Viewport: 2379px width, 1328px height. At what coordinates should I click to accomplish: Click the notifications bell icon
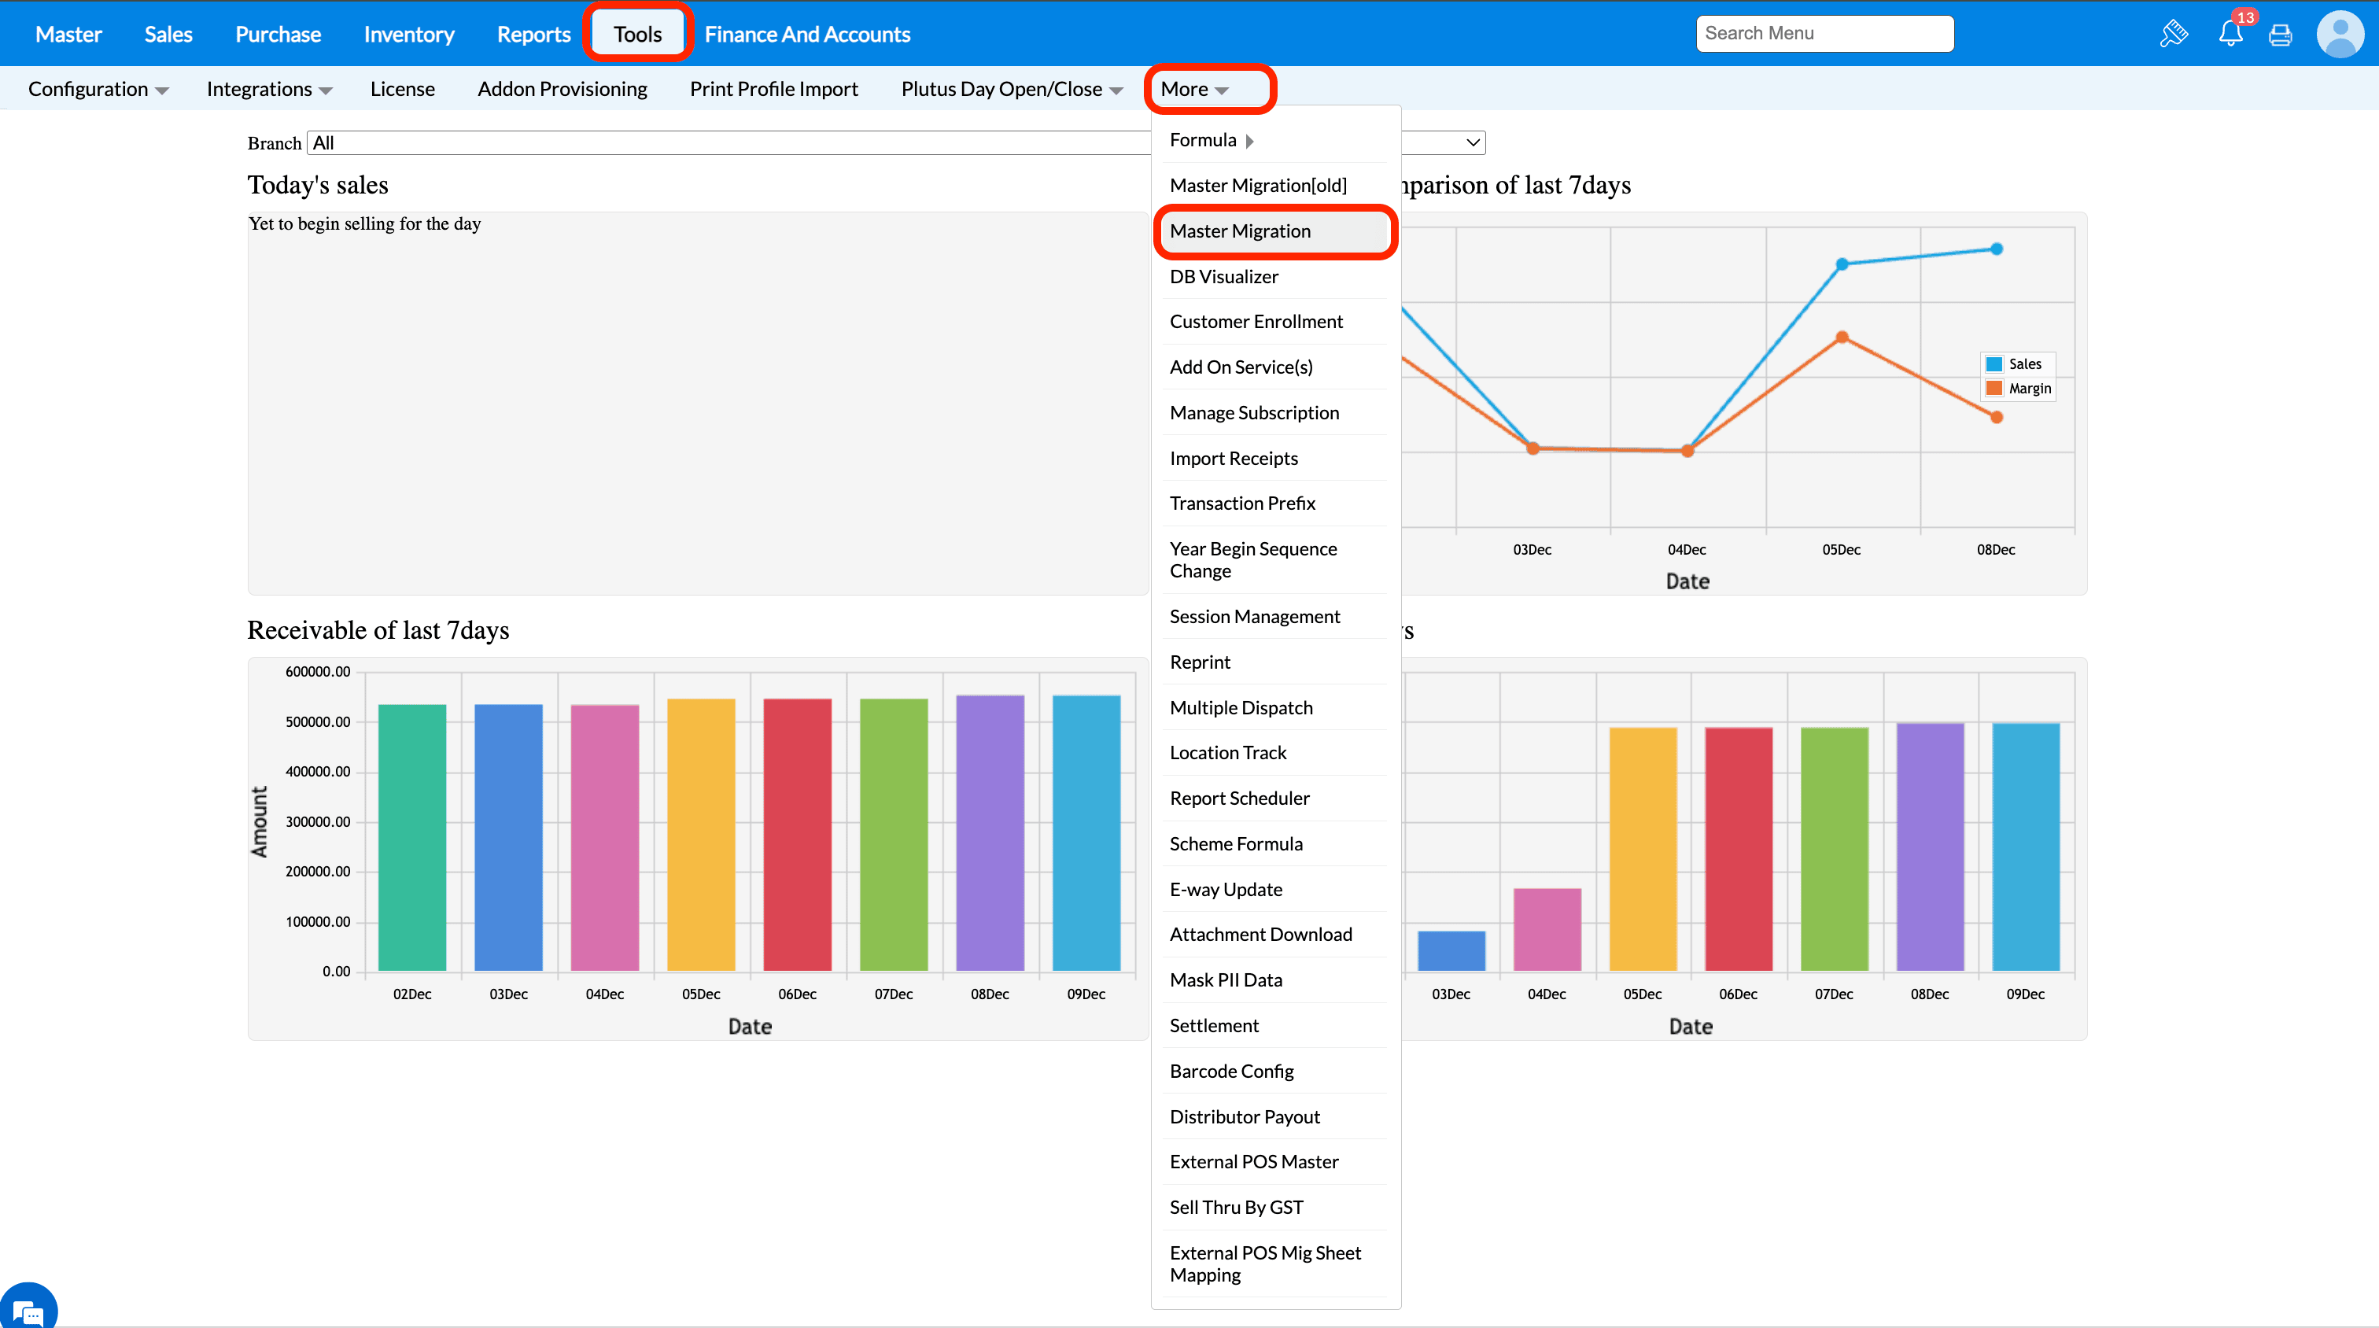[2230, 34]
